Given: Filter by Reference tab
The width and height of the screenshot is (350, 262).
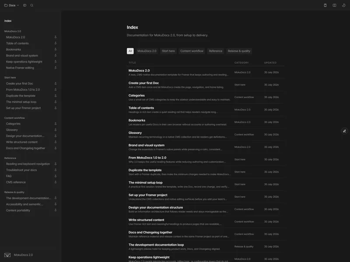Looking at the screenshot, I should click(215, 51).
